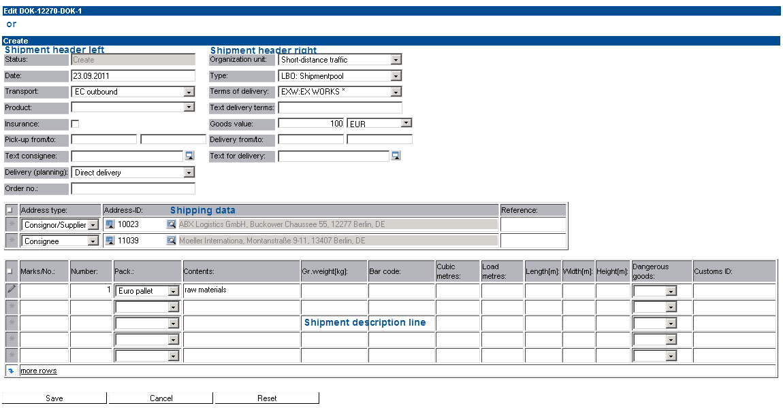
Task: Open the Transport dropdown showing EC outbound
Action: (x=133, y=92)
